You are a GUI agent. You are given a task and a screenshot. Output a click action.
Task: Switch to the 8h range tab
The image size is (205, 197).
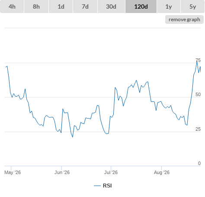[x=36, y=6]
